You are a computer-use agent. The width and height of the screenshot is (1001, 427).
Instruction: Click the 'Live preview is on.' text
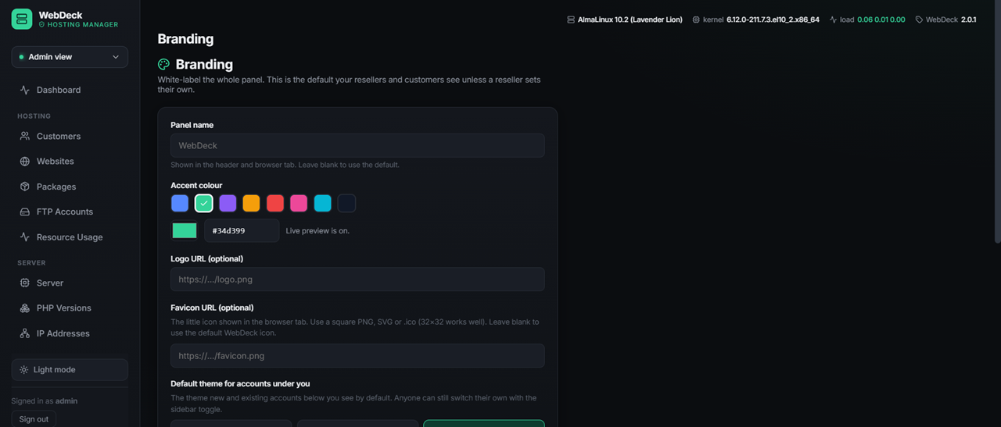pos(318,231)
